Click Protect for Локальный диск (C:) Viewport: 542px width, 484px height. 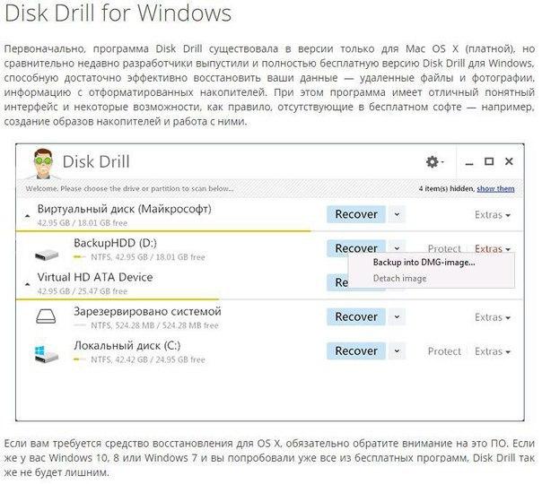click(444, 351)
